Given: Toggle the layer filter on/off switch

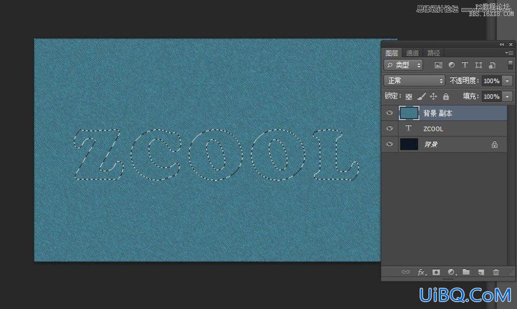Looking at the screenshot, I should (x=511, y=65).
